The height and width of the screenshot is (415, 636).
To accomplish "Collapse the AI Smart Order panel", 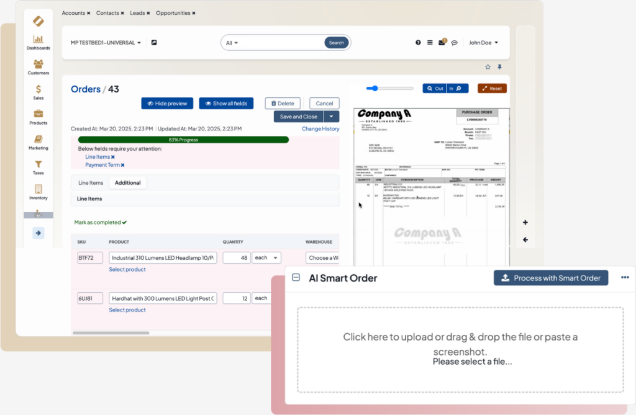I will (x=296, y=278).
